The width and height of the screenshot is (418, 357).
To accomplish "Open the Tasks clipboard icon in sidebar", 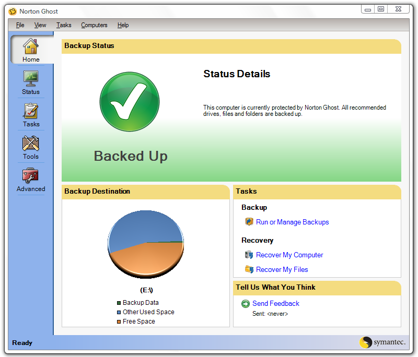I will coord(31,111).
